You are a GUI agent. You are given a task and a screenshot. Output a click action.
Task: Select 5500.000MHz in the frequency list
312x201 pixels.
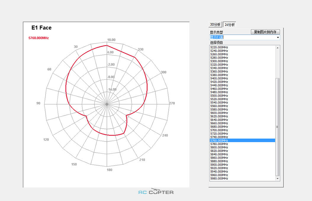(242, 96)
